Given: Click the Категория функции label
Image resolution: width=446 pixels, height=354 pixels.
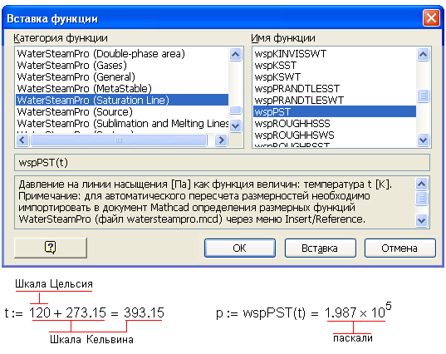Looking at the screenshot, I should pos(61,38).
